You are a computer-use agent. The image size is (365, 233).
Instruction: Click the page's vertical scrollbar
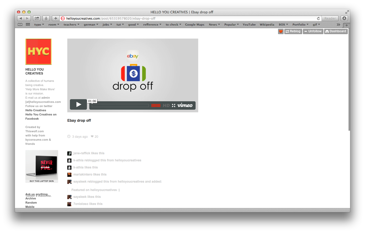point(349,79)
